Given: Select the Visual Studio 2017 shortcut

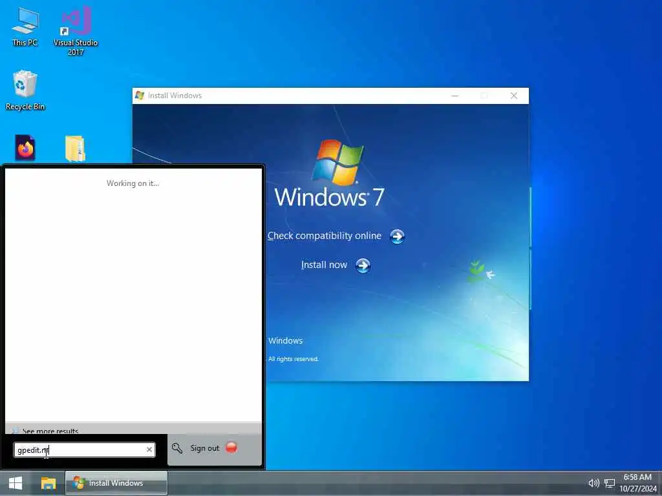Looking at the screenshot, I should (x=76, y=30).
